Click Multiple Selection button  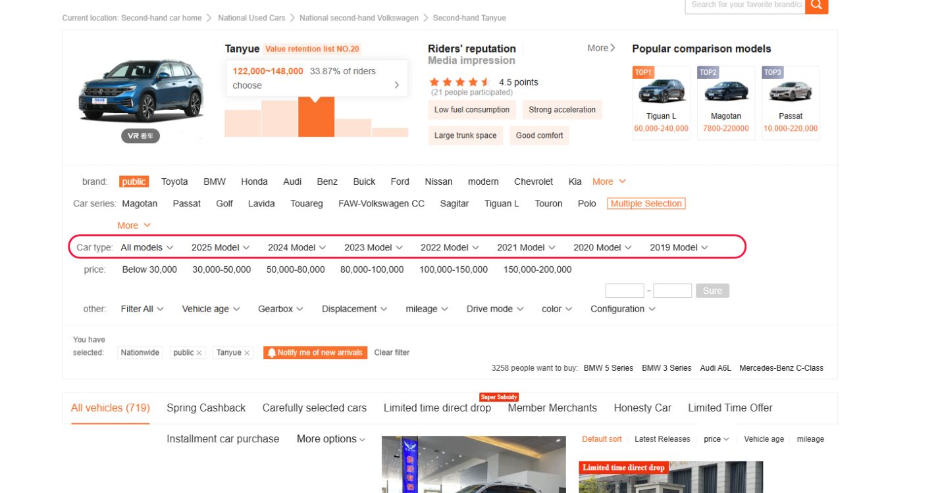[x=646, y=204]
